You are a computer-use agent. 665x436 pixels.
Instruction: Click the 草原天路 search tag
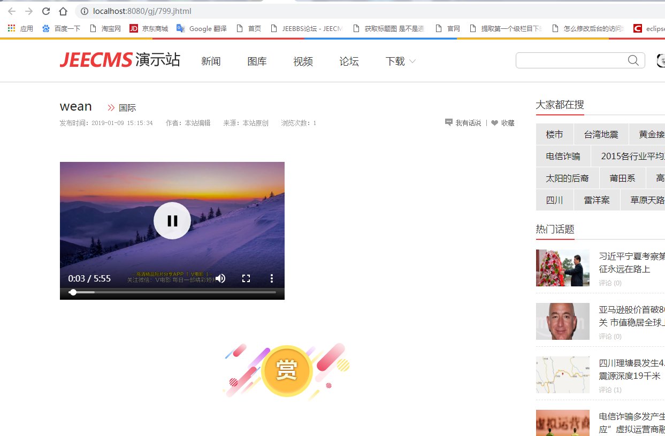coord(643,200)
